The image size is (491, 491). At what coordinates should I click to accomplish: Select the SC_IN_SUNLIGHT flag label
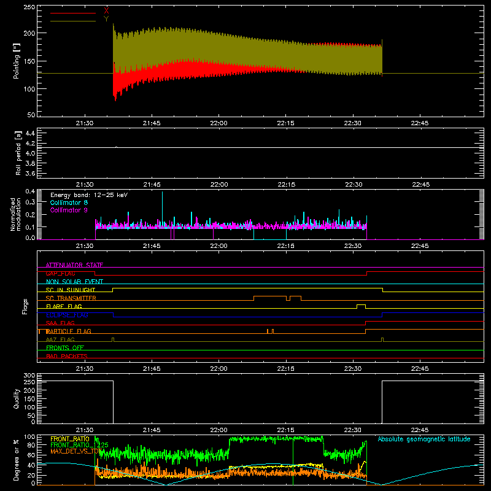tap(71, 290)
